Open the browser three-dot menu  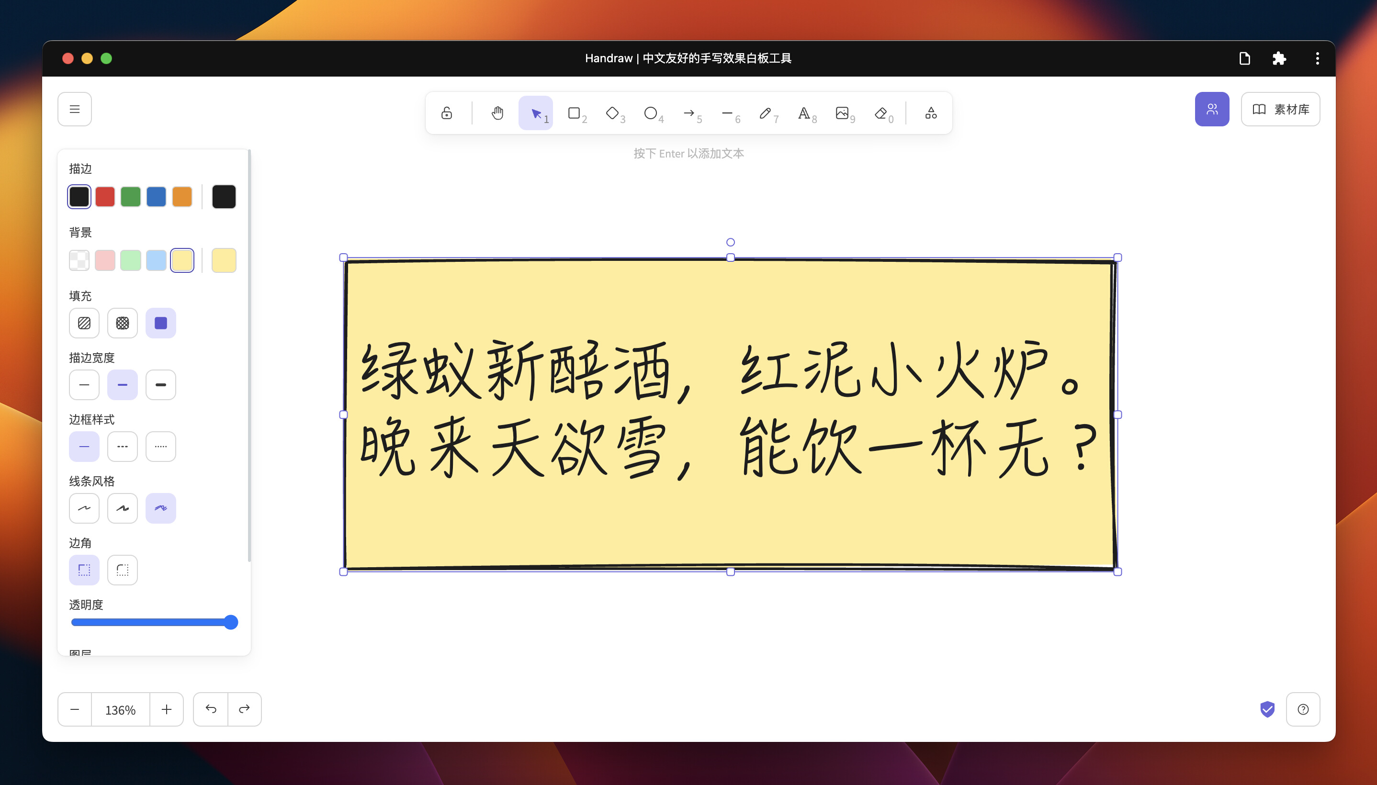(1317, 58)
